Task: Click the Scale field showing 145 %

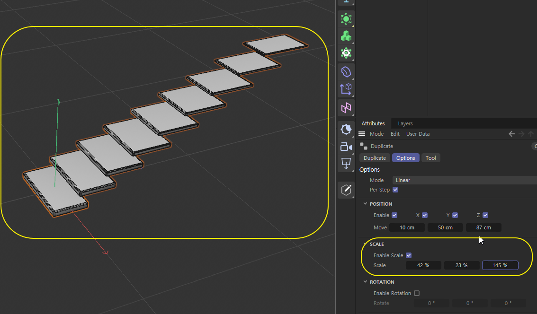Action: [500, 265]
